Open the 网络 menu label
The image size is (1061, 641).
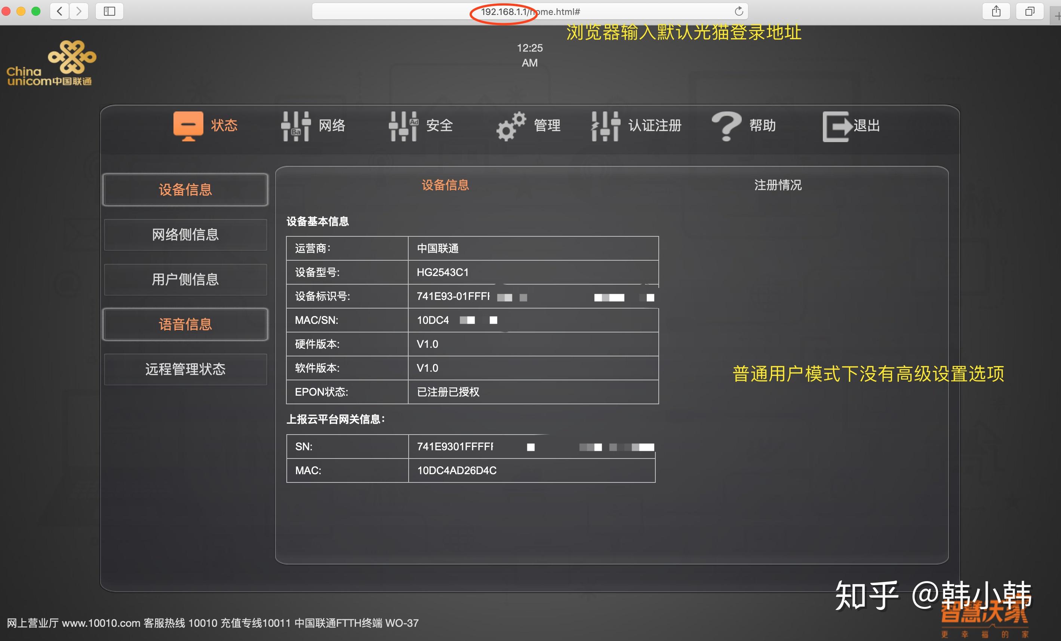[x=332, y=125]
